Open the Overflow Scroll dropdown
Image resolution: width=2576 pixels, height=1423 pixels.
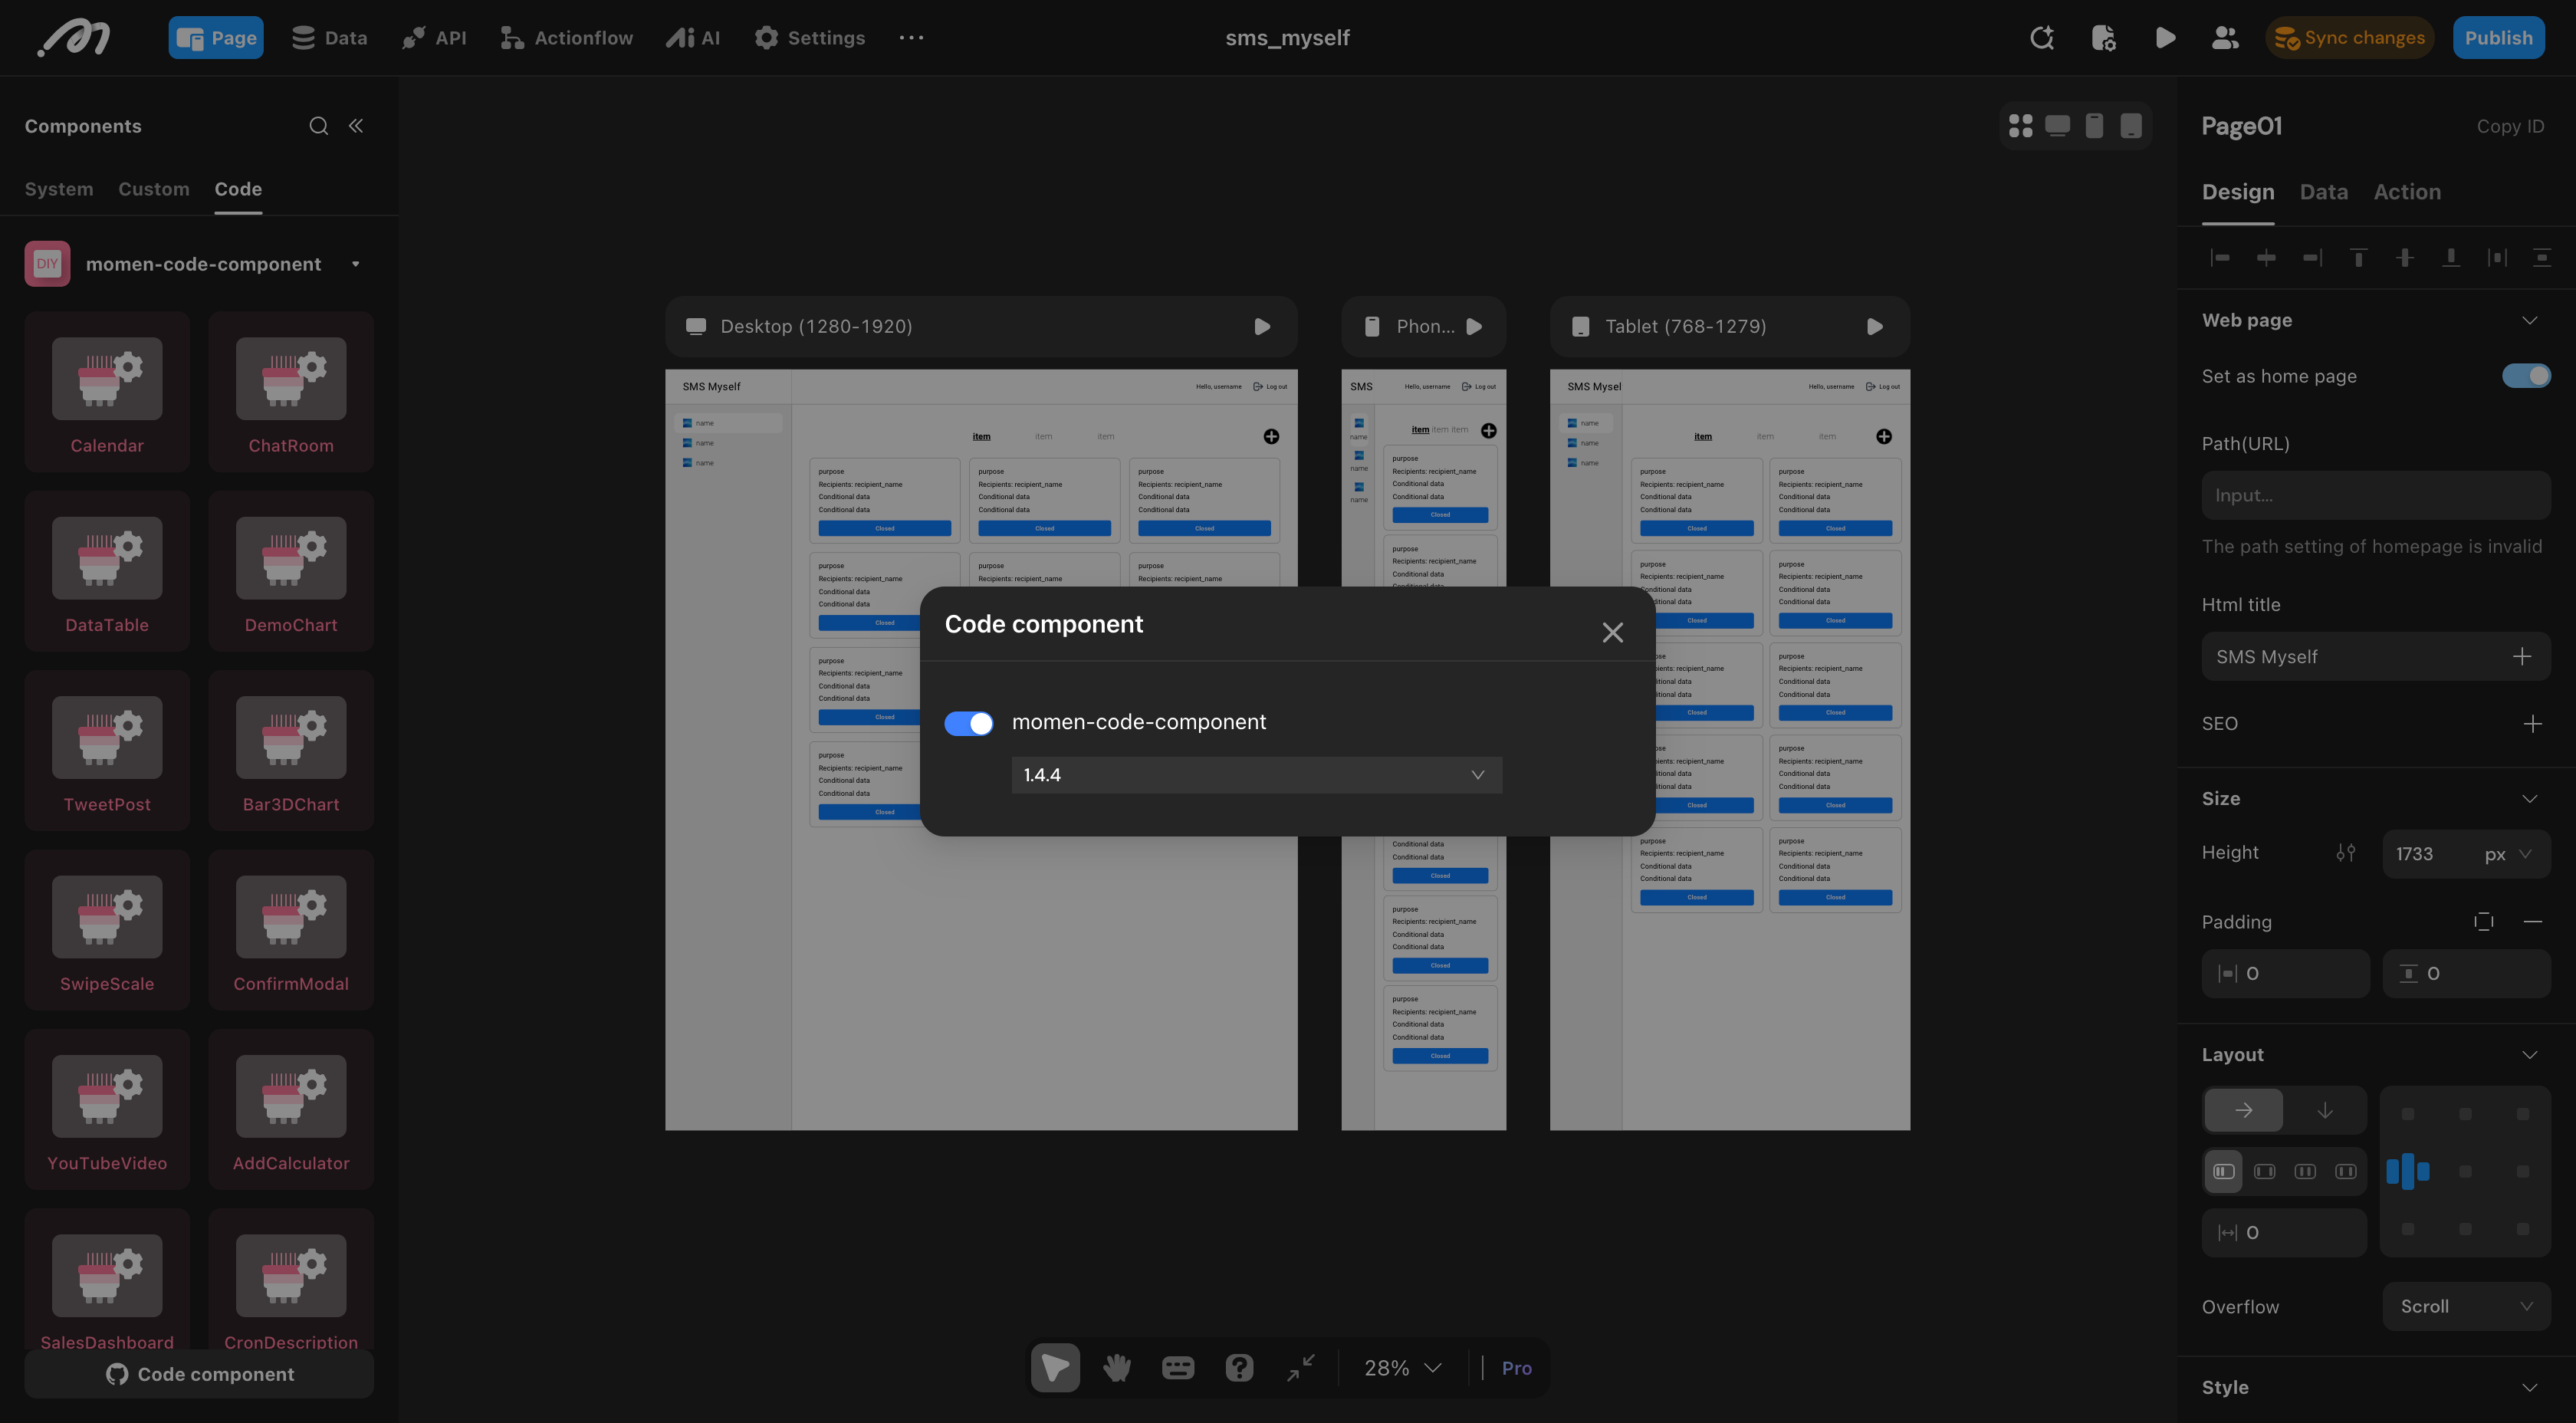[x=2466, y=1307]
